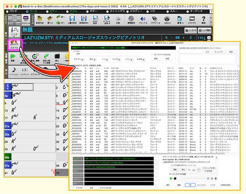Select the ベース track radio button
Viewport: 246px width, 194px height.
[x=27, y=11]
